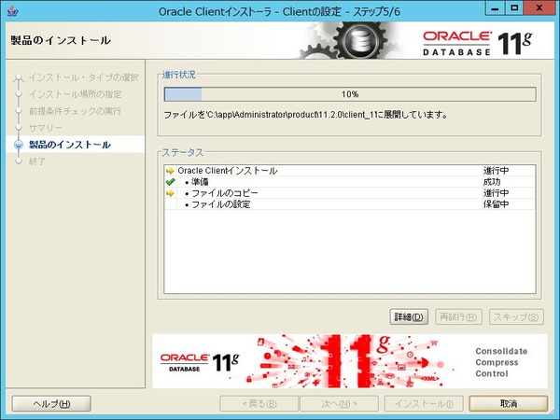The width and height of the screenshot is (560, 420).
Task: Click 成功 status value
Action: click(492, 182)
